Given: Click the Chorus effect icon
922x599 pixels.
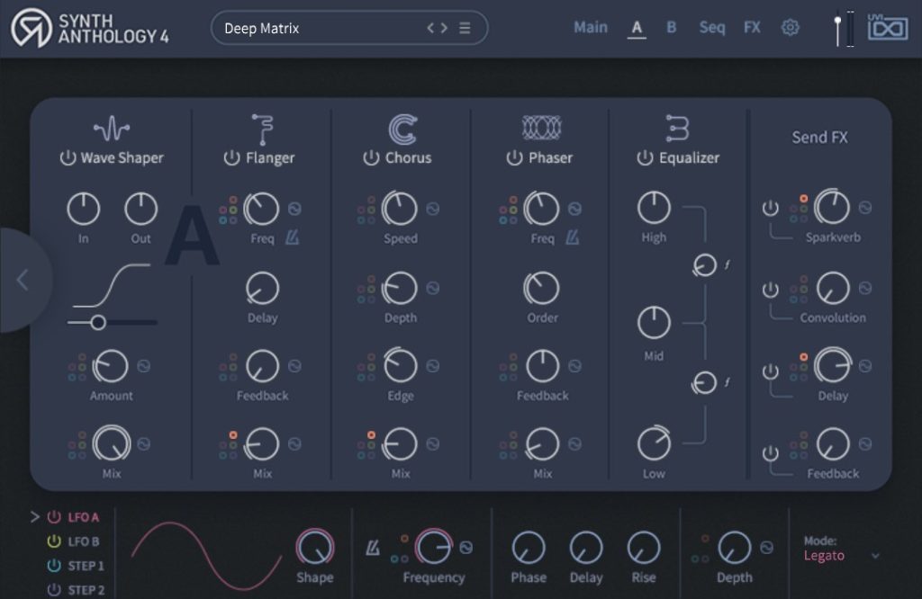Looking at the screenshot, I should [x=402, y=129].
